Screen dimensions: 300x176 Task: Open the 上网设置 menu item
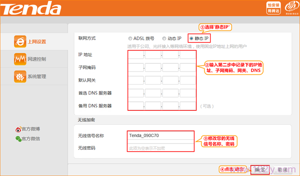click(x=34, y=41)
